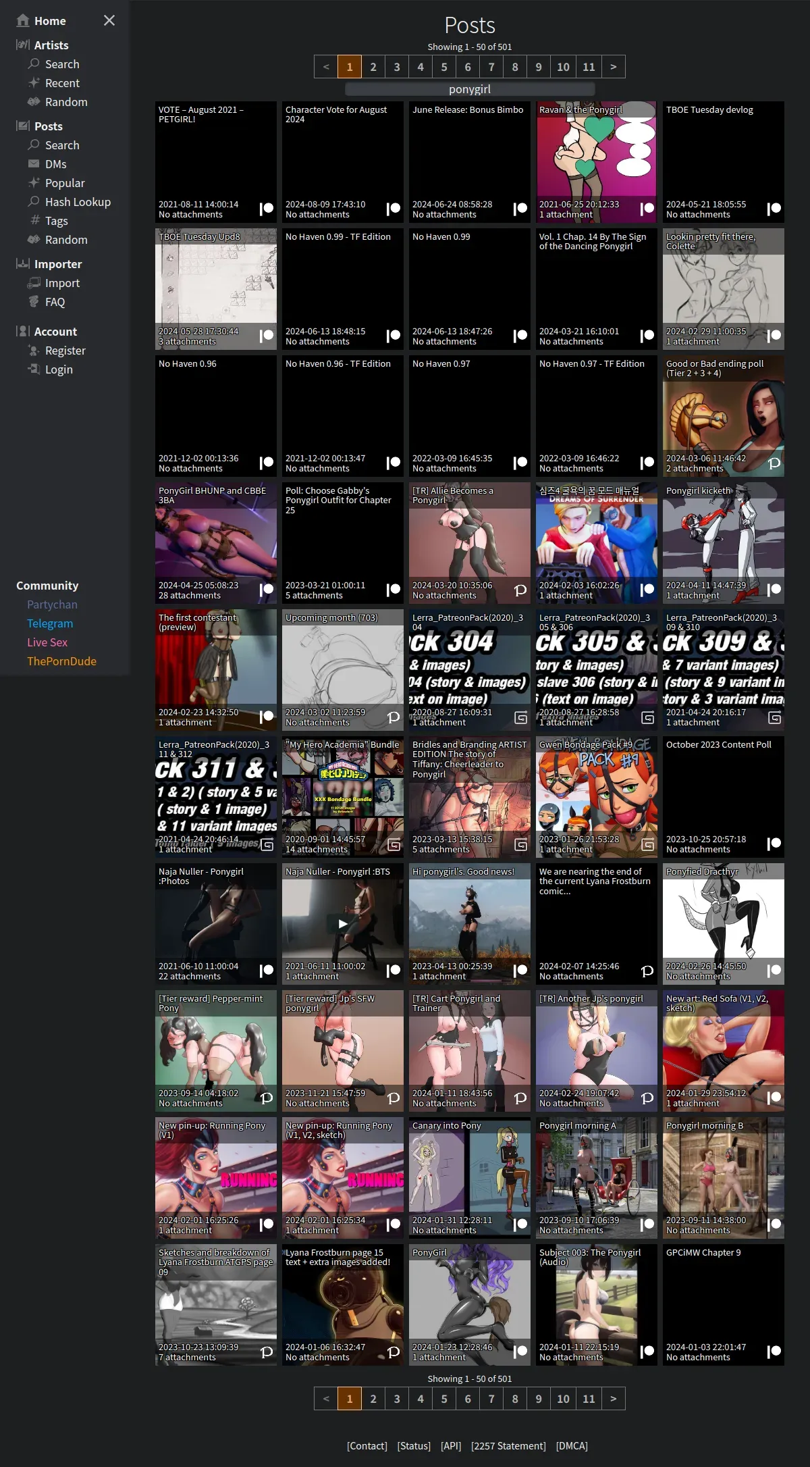Go to Tags in the sidebar
Image resolution: width=810 pixels, height=1467 pixels.
coord(57,221)
